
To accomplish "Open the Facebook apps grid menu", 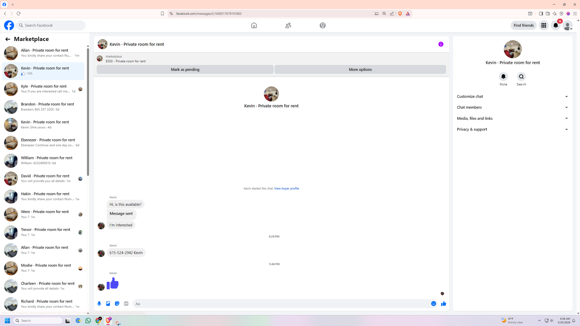I will pos(543,25).
